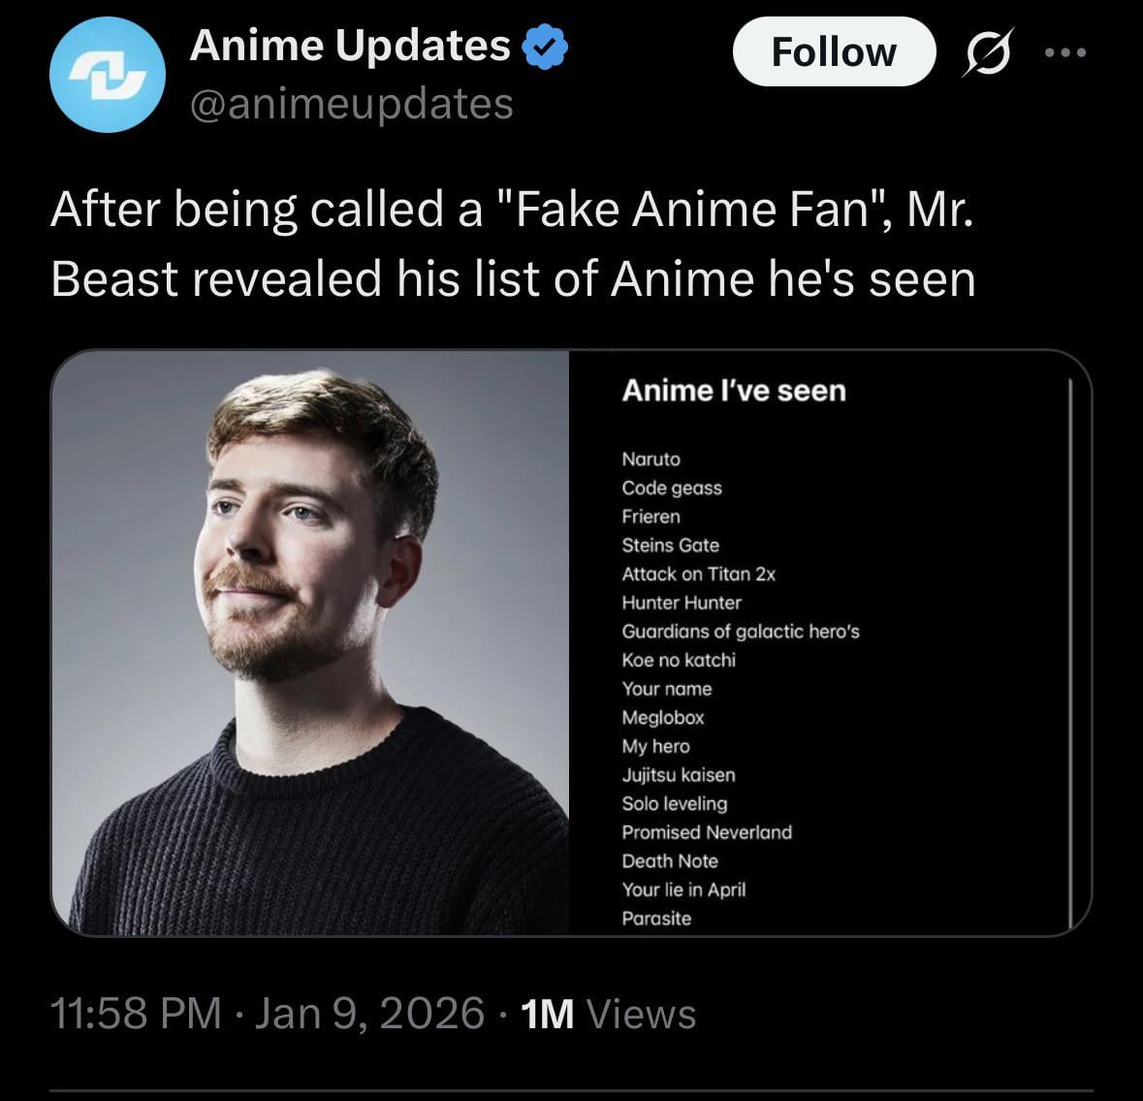1143x1101 pixels.
Task: Open the three-dot more options menu
Action: [x=1066, y=52]
